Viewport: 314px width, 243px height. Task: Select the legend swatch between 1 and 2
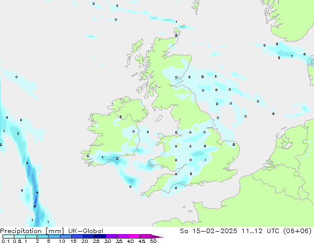point(31,237)
